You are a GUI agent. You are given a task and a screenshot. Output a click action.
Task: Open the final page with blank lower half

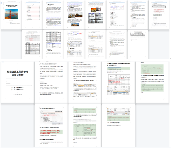[118, 125]
